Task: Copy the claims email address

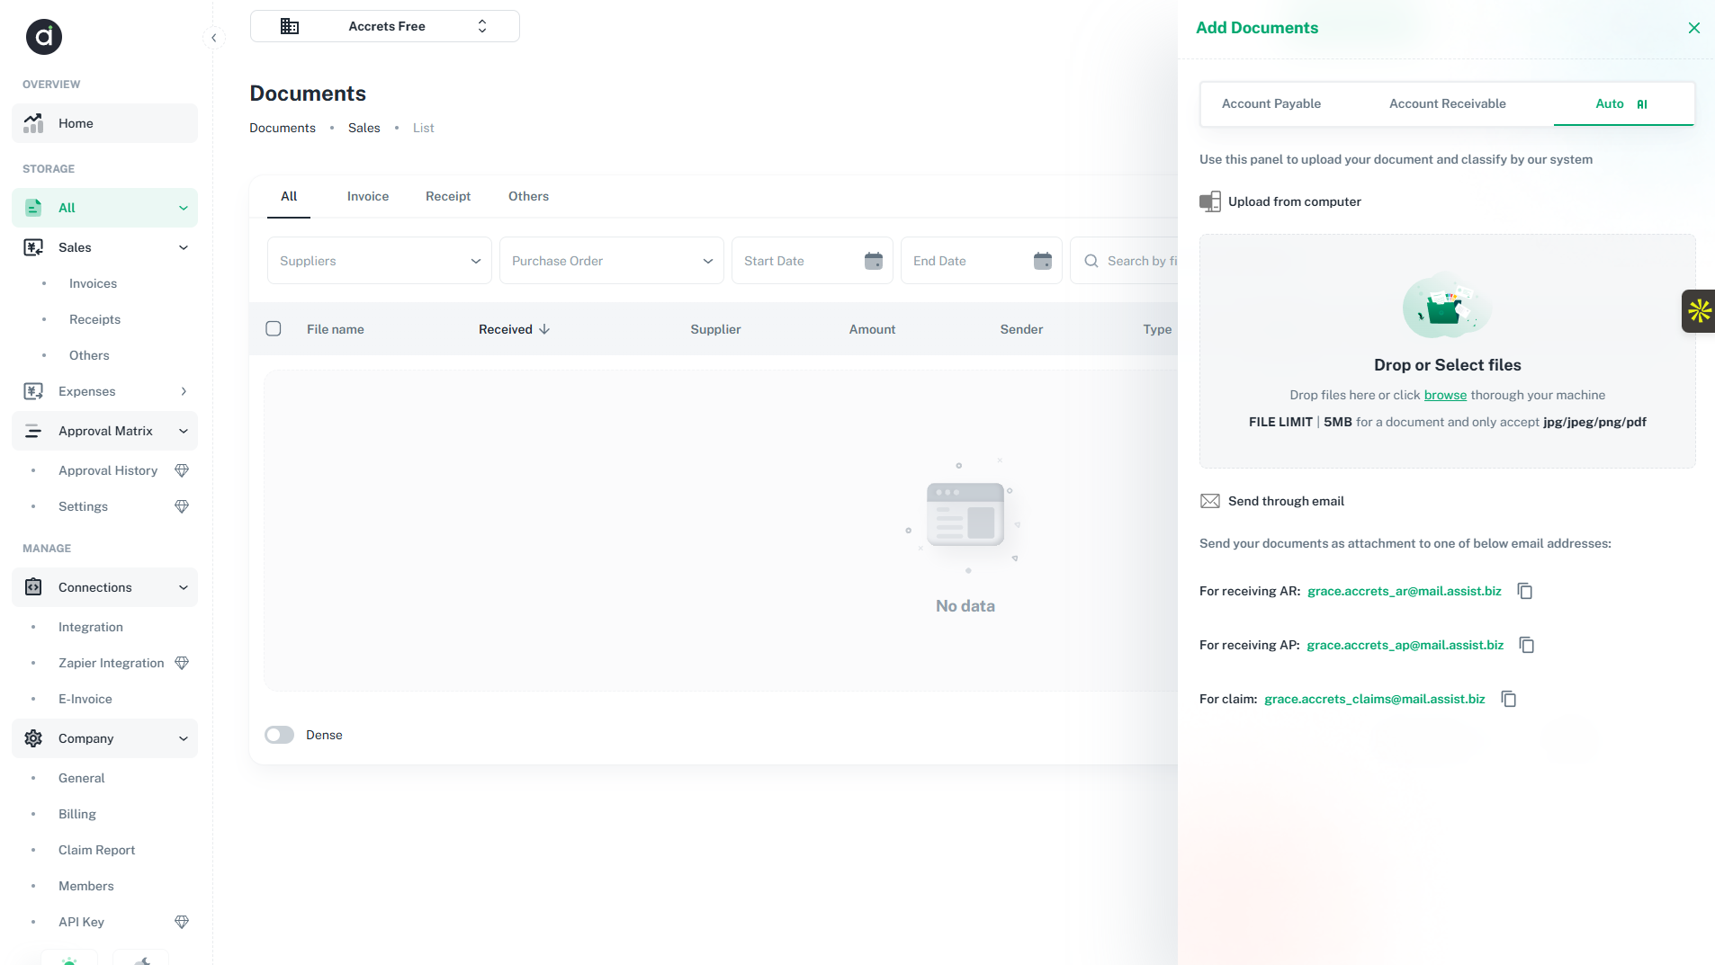Action: [1509, 699]
